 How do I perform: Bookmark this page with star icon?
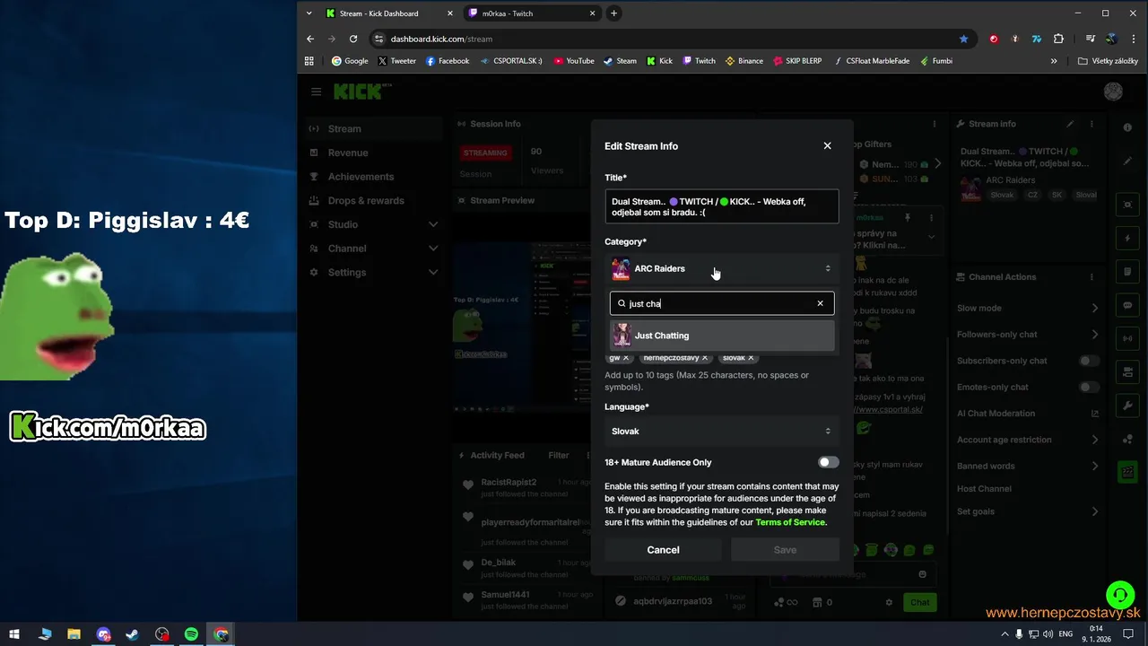[x=963, y=39]
